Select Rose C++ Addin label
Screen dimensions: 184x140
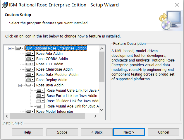[50, 64]
